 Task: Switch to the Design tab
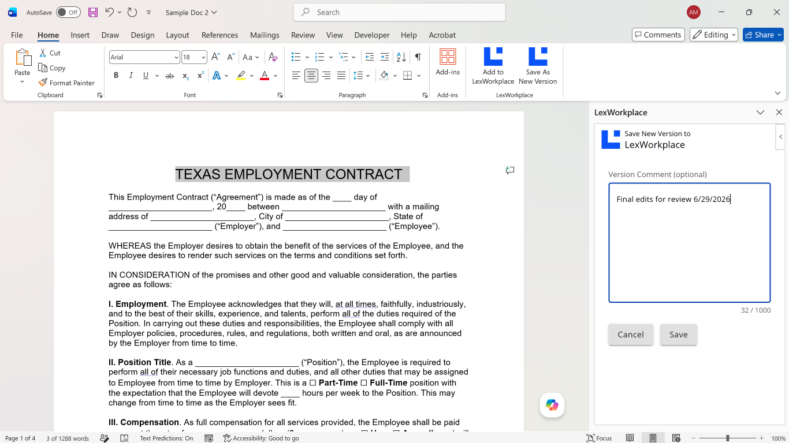[142, 35]
